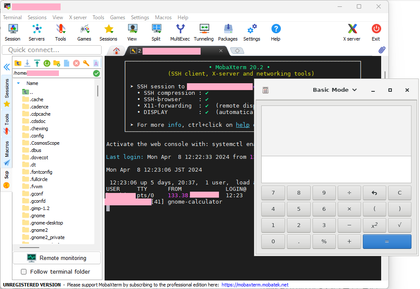Open the mobaxterm.mobatek.net link
This screenshot has height=289, width=420.
(x=255, y=285)
